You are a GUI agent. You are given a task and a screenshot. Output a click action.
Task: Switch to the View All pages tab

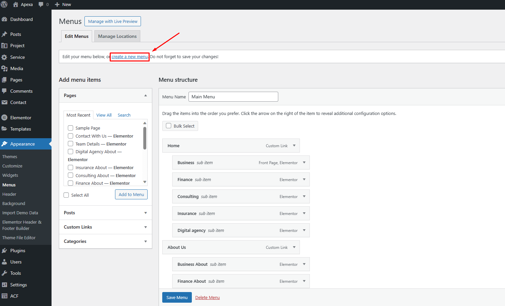click(x=104, y=115)
